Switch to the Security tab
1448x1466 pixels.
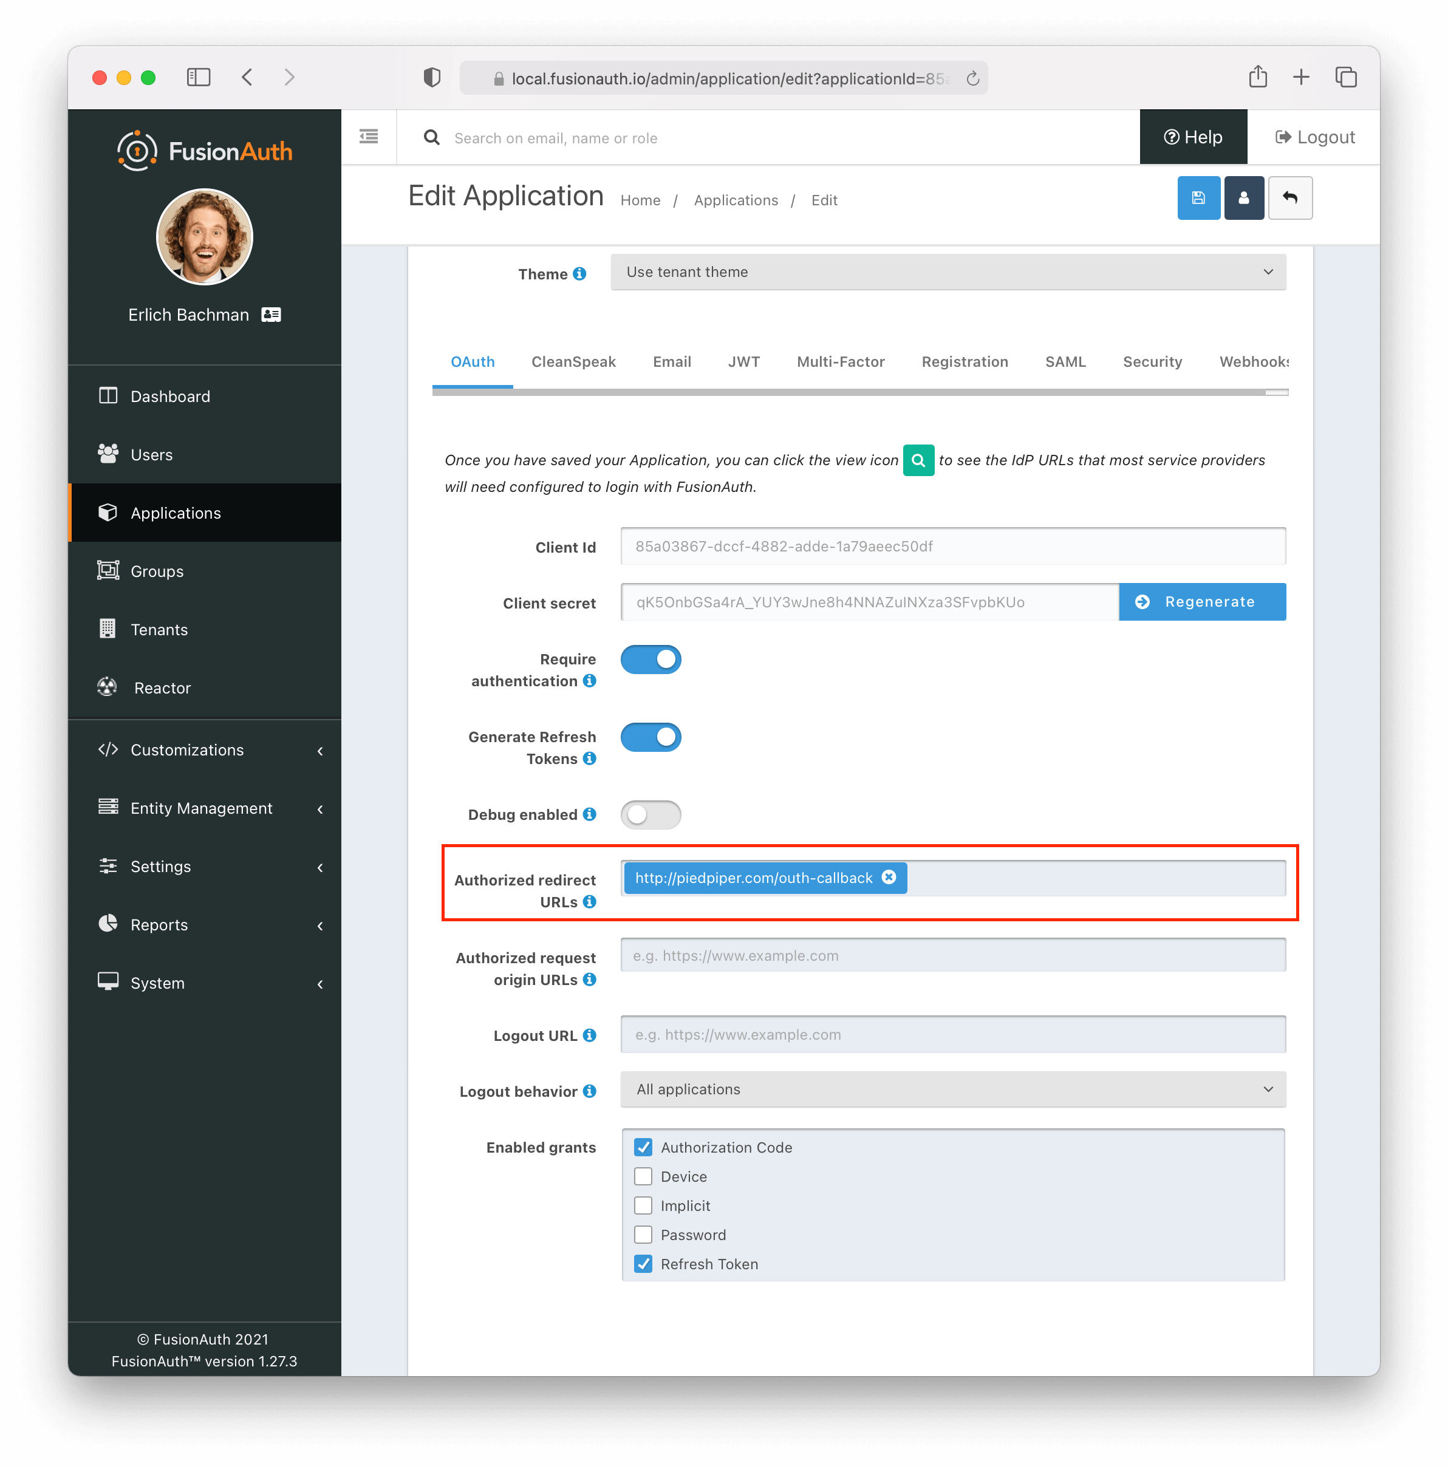[1152, 361]
